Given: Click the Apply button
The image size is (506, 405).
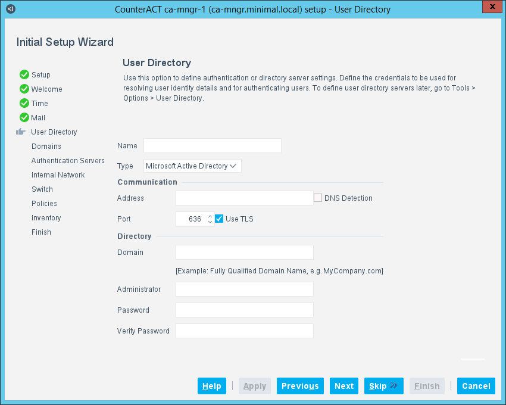Looking at the screenshot, I should (255, 386).
